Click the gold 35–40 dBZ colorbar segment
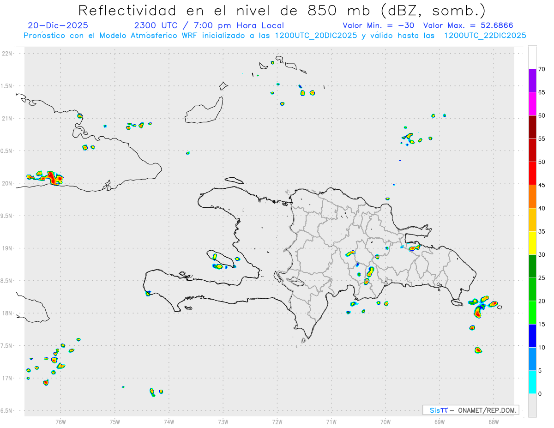554x428 pixels. pos(532,220)
